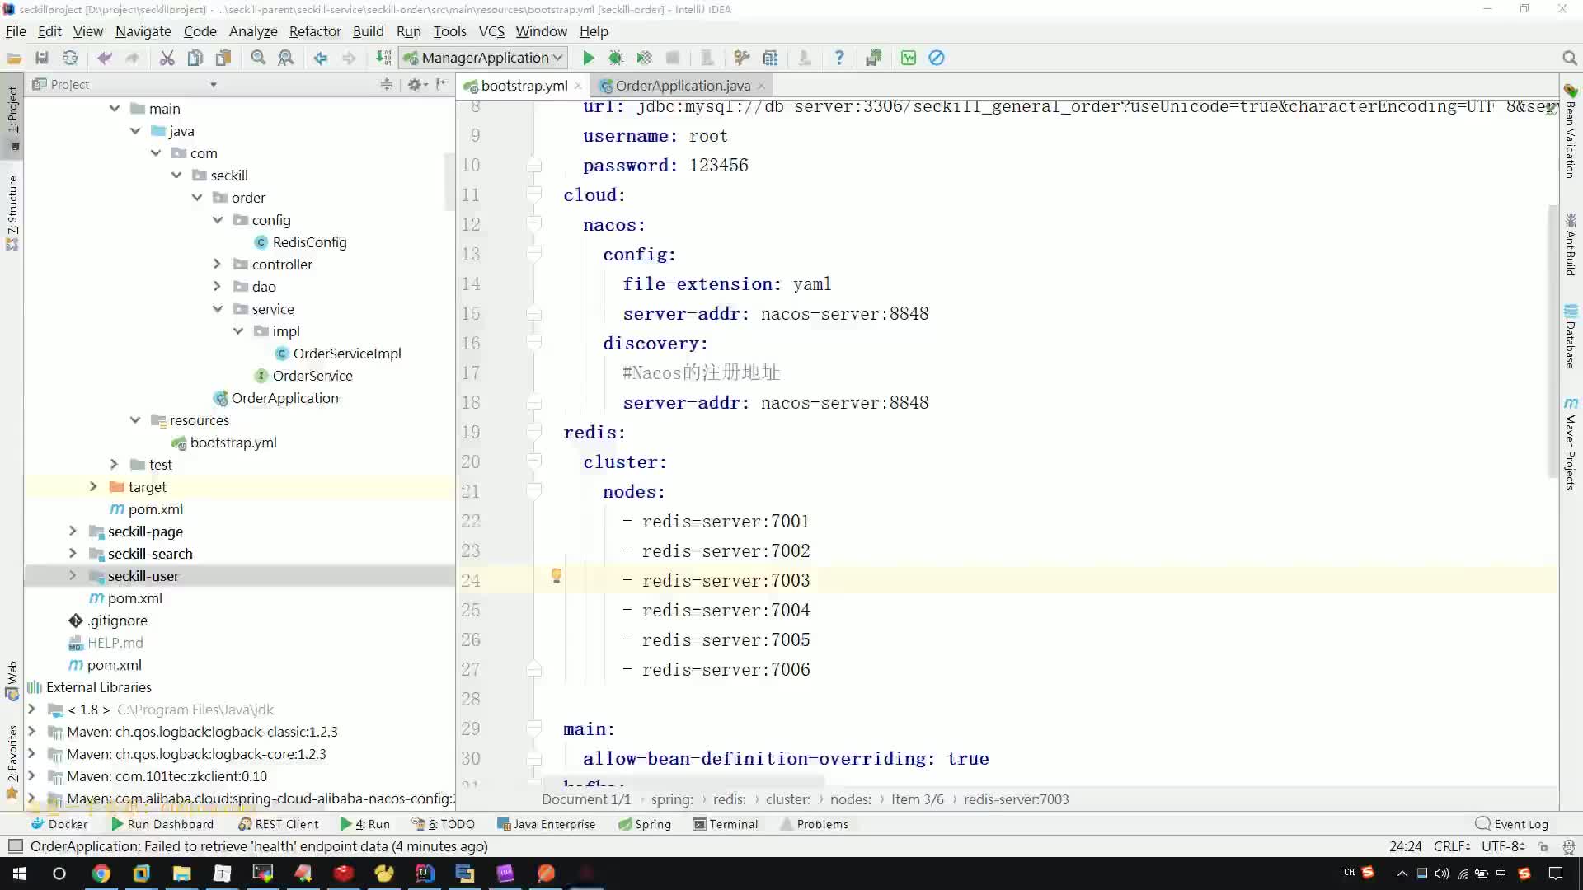Switch to OrderApplication.java tab
The height and width of the screenshot is (890, 1583).
tap(683, 86)
